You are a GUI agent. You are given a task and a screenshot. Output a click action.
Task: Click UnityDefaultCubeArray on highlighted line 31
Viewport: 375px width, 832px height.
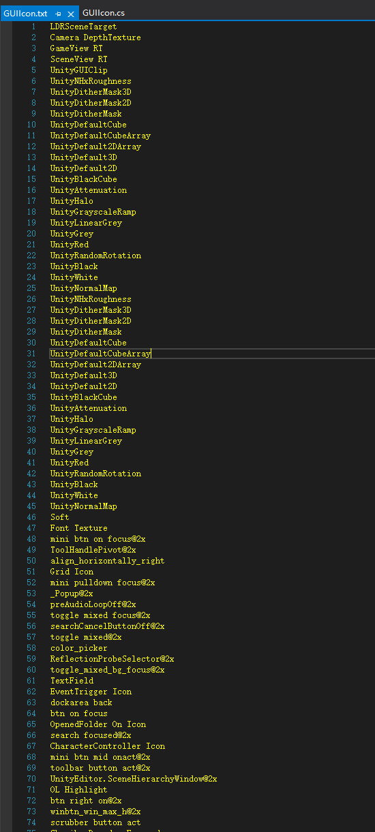coord(100,354)
